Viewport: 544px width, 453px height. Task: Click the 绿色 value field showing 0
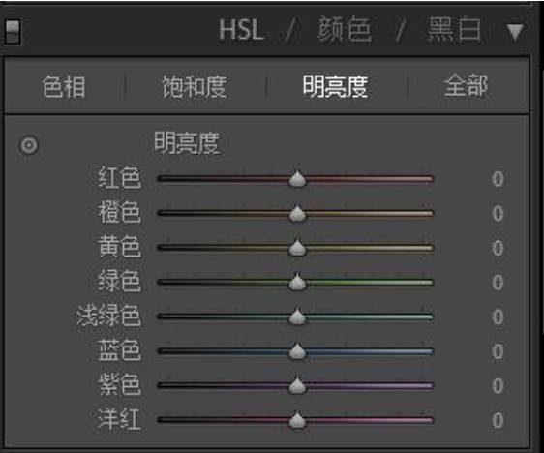click(498, 282)
